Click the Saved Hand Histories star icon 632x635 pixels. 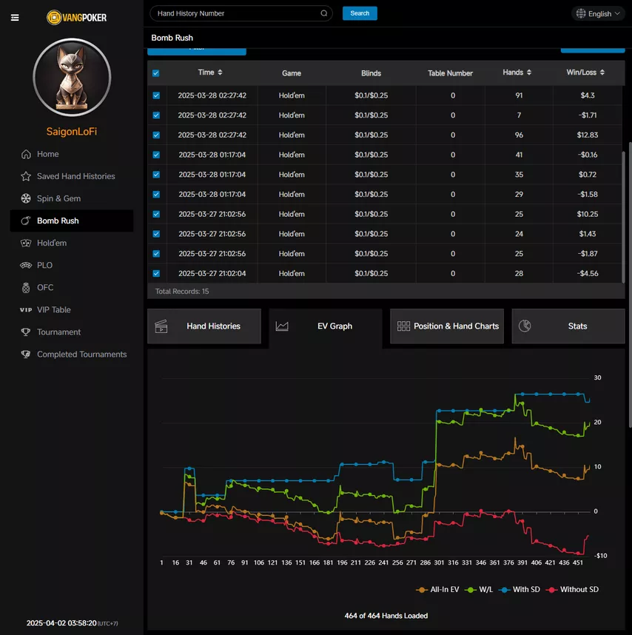click(26, 176)
